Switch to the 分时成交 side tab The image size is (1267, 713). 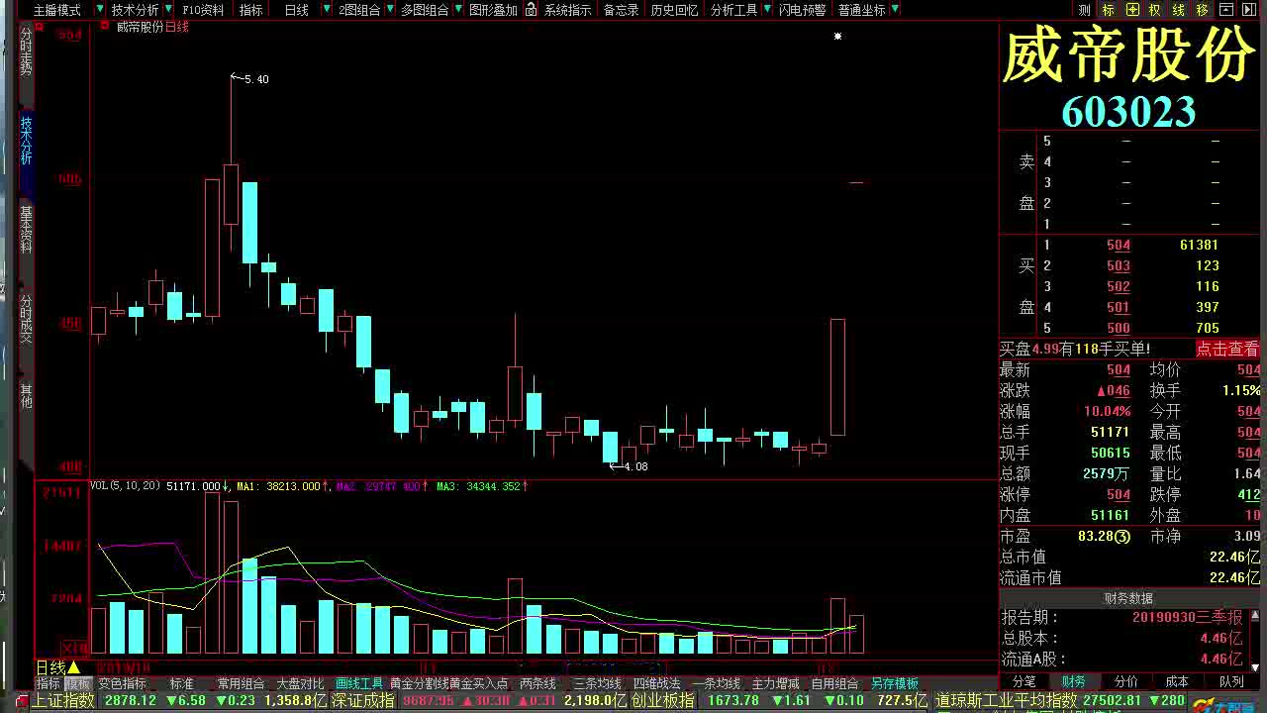coord(27,319)
